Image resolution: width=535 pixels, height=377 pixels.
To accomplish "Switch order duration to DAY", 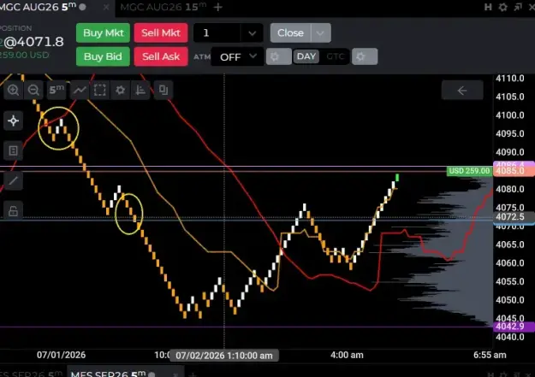I will tap(306, 56).
